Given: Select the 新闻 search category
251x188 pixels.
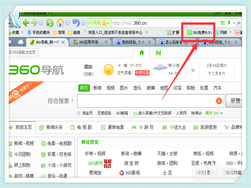Looking at the screenshot, I should [97, 88].
